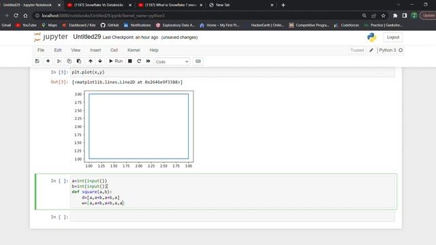Select the plt.plot(x,y) code cell

tap(232, 72)
